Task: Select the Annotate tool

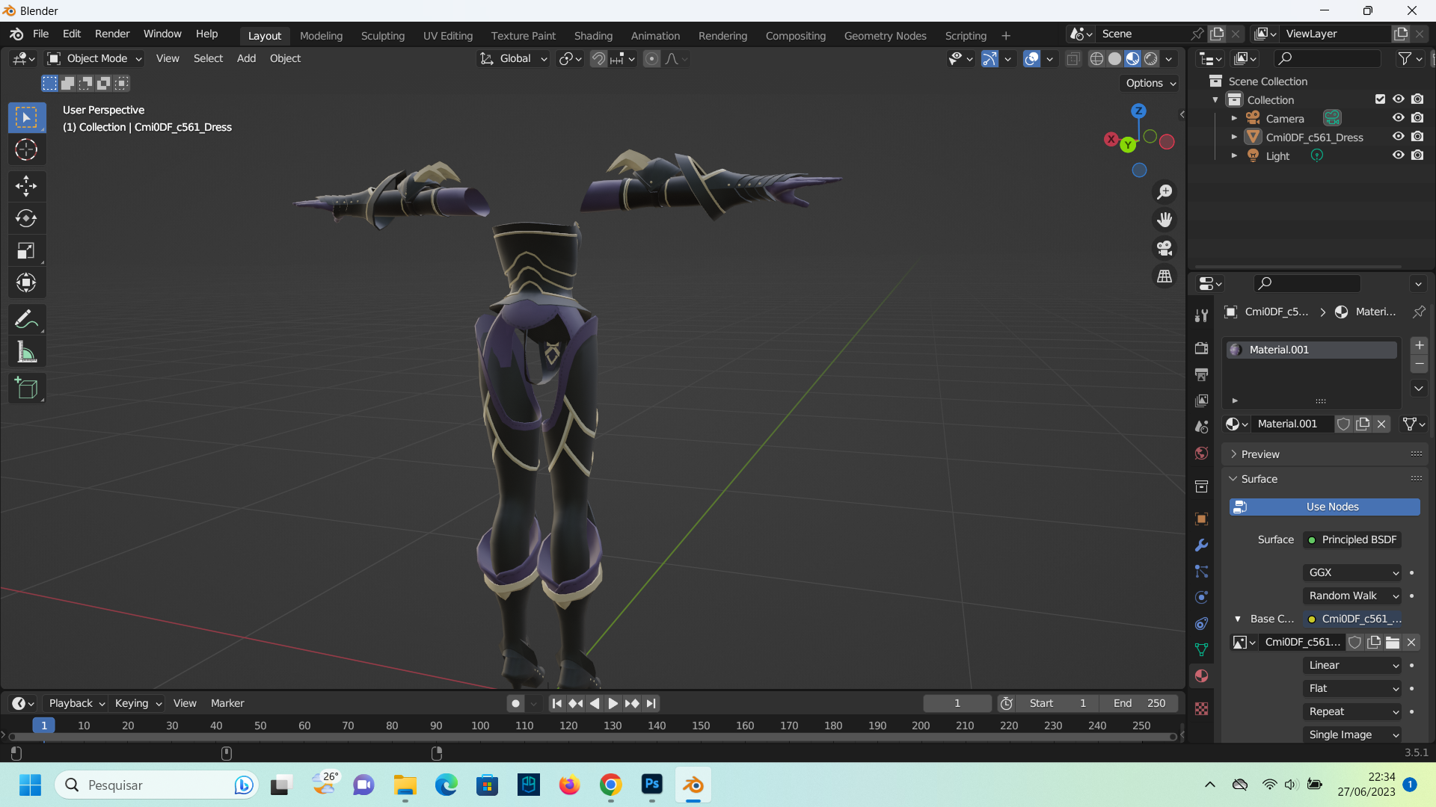Action: [26, 320]
